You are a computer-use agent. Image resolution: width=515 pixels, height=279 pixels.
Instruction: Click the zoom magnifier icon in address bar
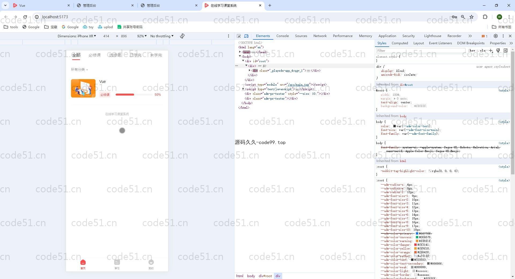[463, 17]
